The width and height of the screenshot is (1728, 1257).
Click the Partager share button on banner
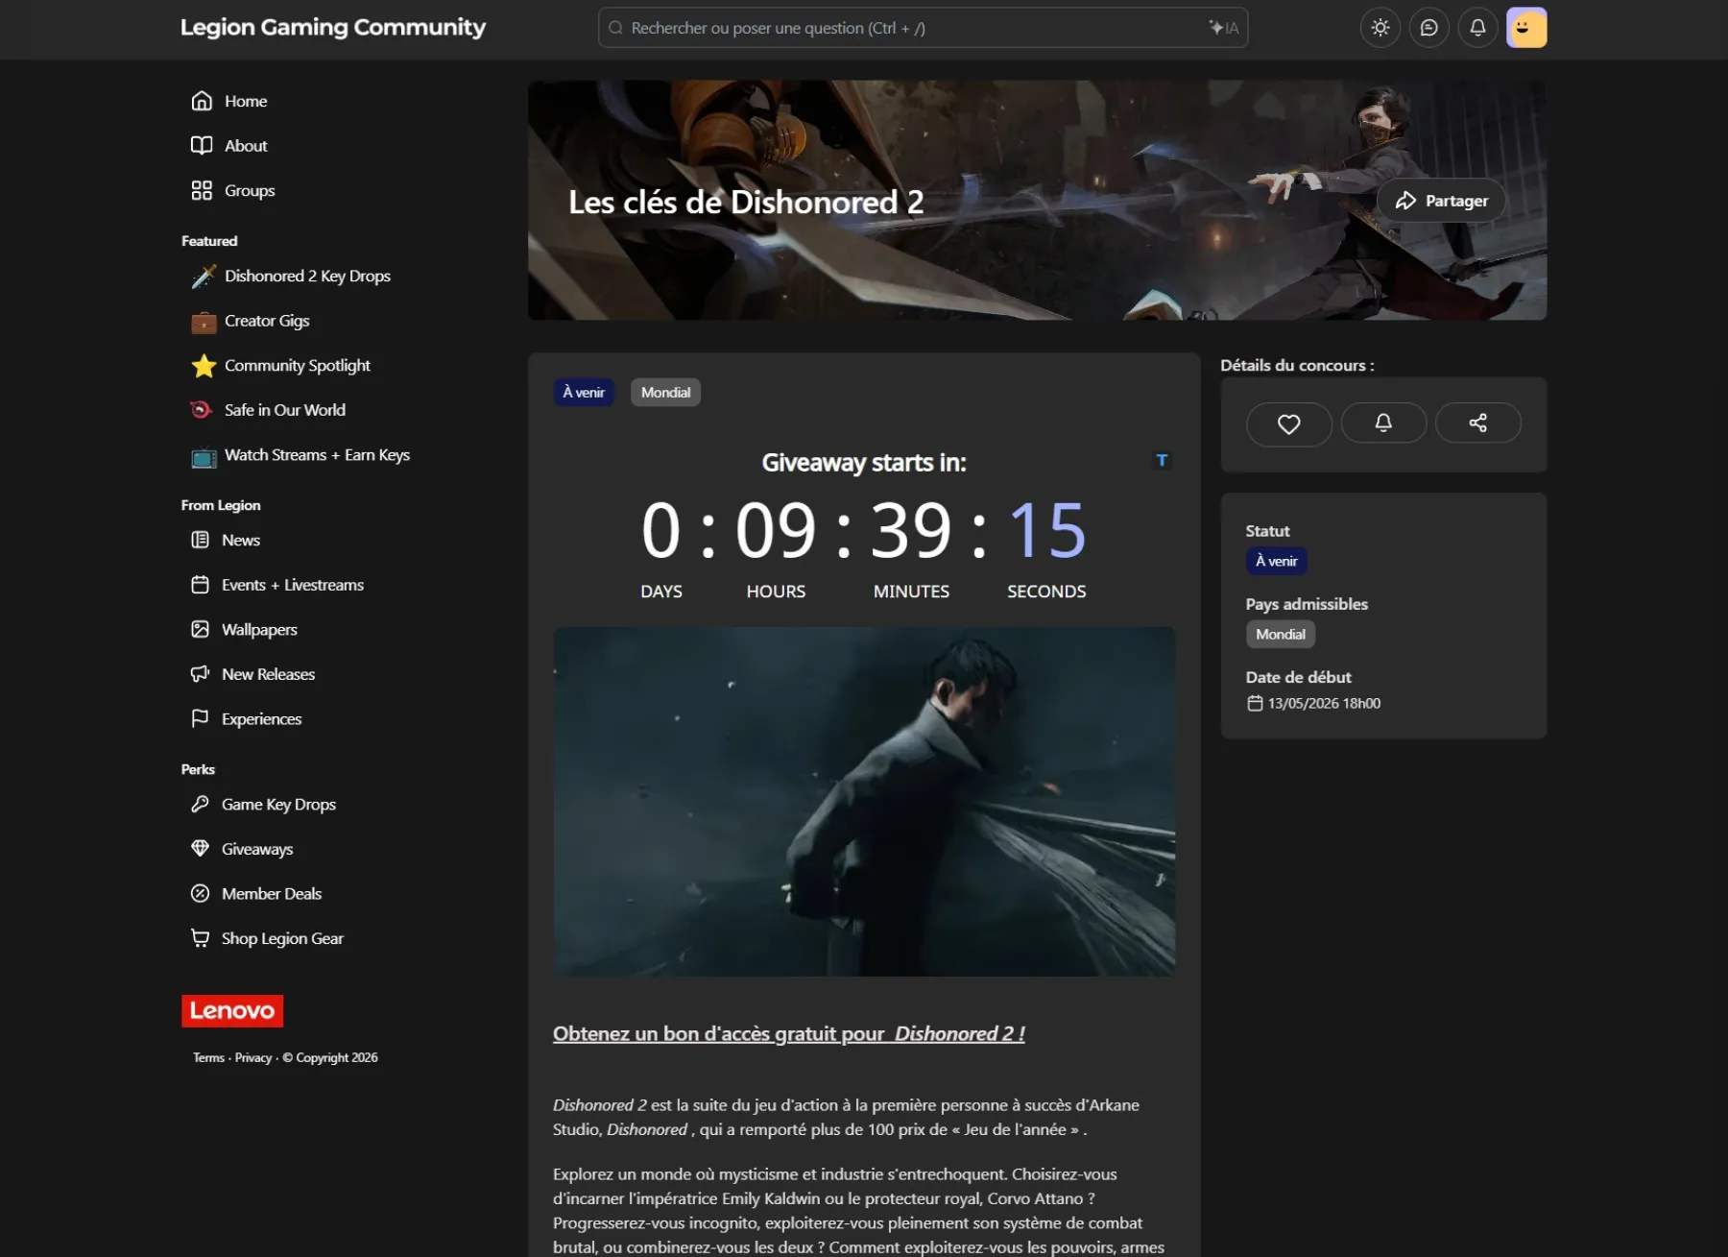point(1441,201)
